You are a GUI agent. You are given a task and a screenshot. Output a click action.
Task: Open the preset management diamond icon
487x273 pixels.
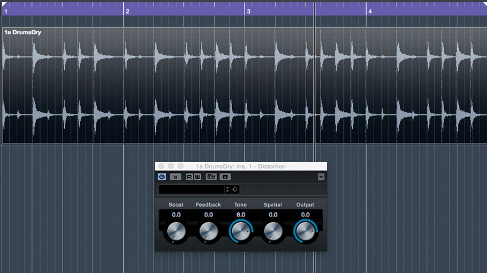click(x=235, y=189)
